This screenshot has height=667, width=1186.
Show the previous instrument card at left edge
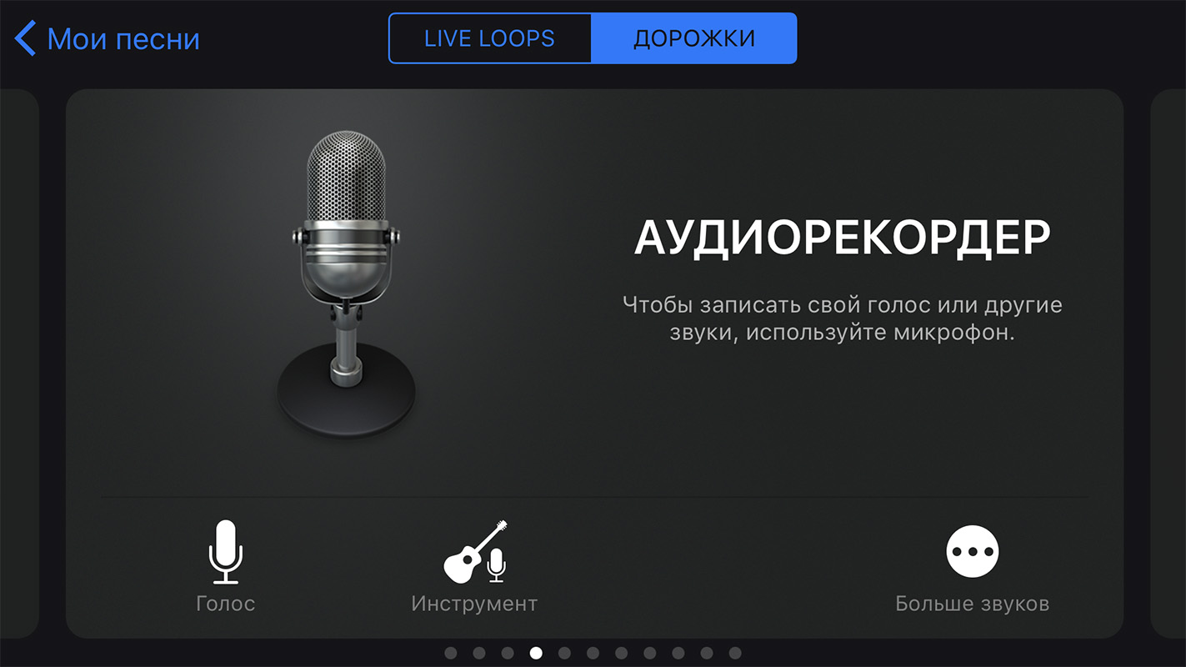[x=19, y=364]
